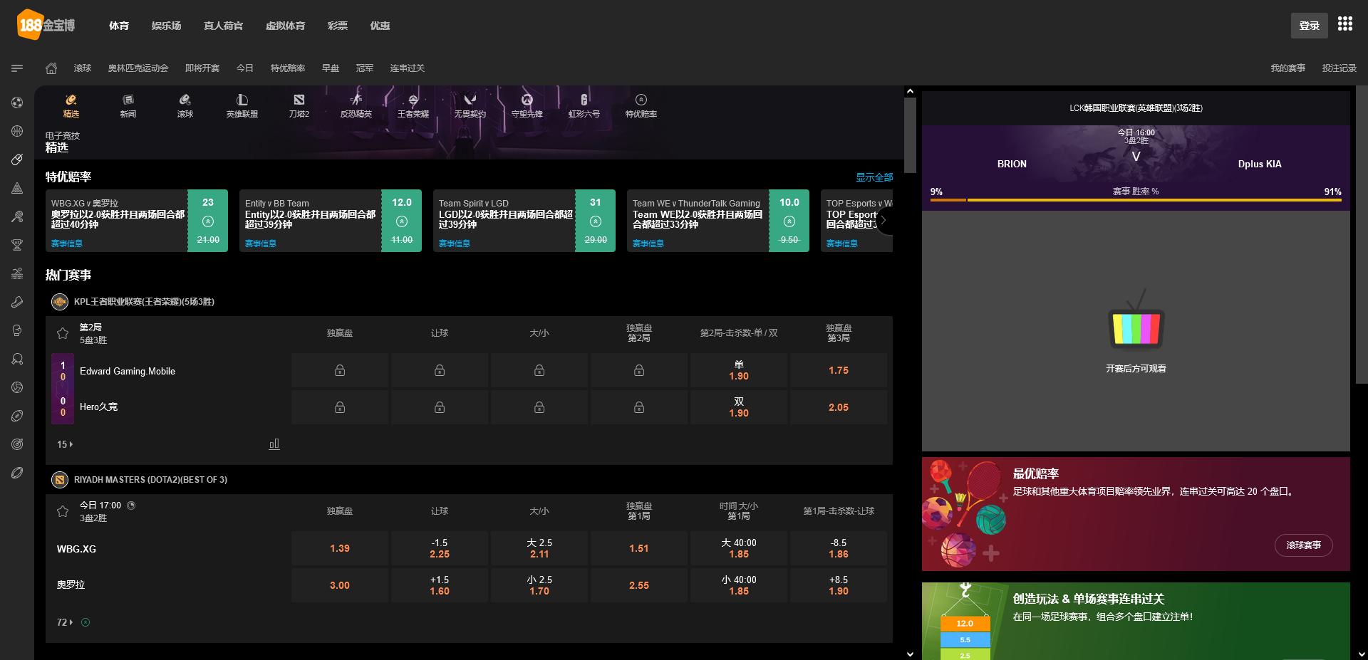Bet 奥罗拉 moneyline odds 3.00

click(x=340, y=585)
